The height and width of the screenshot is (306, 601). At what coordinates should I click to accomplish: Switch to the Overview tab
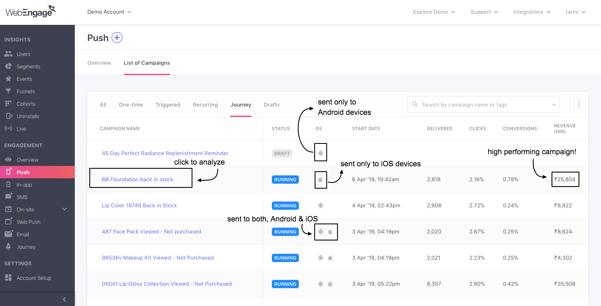[99, 63]
